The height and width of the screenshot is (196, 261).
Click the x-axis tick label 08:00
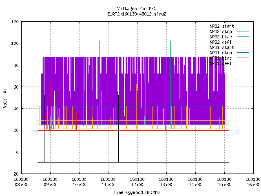click(x=21, y=185)
